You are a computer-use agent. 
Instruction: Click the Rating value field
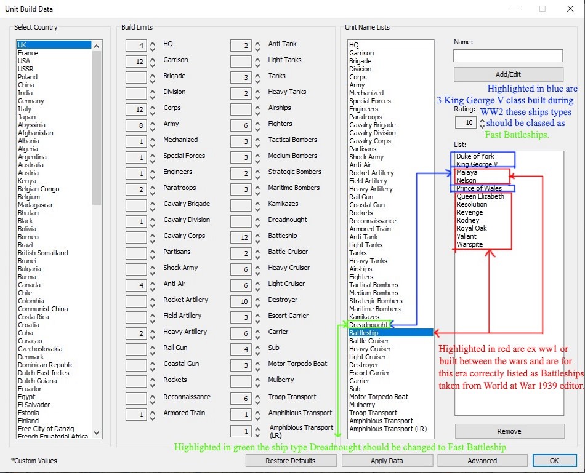point(466,122)
